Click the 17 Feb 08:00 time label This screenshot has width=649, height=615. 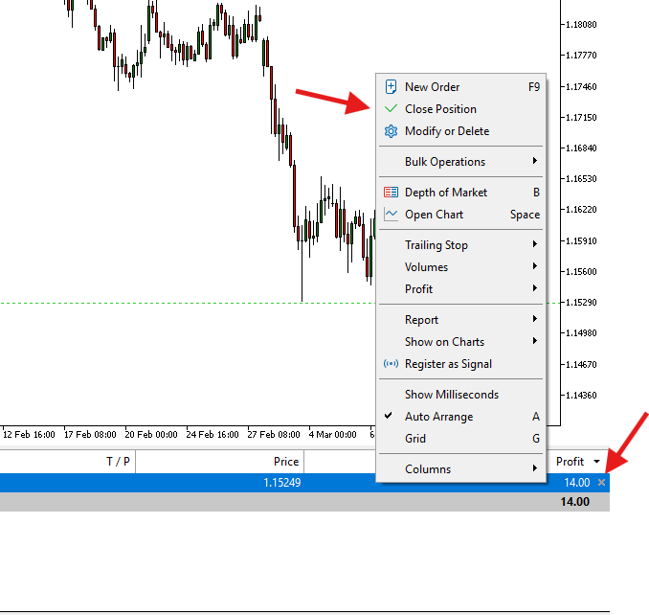[x=90, y=435]
